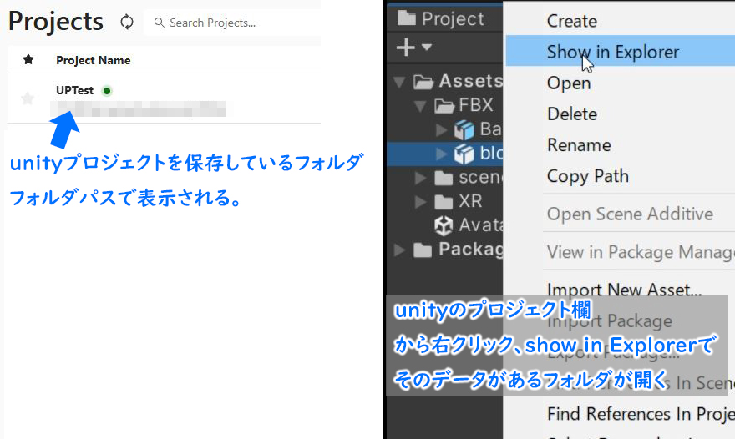This screenshot has height=439, width=735.
Task: Click the plus add-asset button in Project panel
Action: pos(404,48)
